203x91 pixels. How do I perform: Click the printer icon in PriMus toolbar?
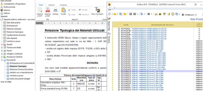coord(149,14)
